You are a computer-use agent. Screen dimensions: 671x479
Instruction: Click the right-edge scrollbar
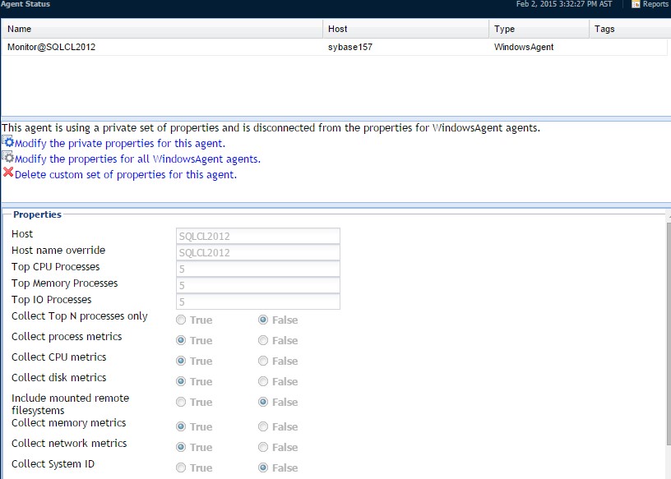click(667, 329)
